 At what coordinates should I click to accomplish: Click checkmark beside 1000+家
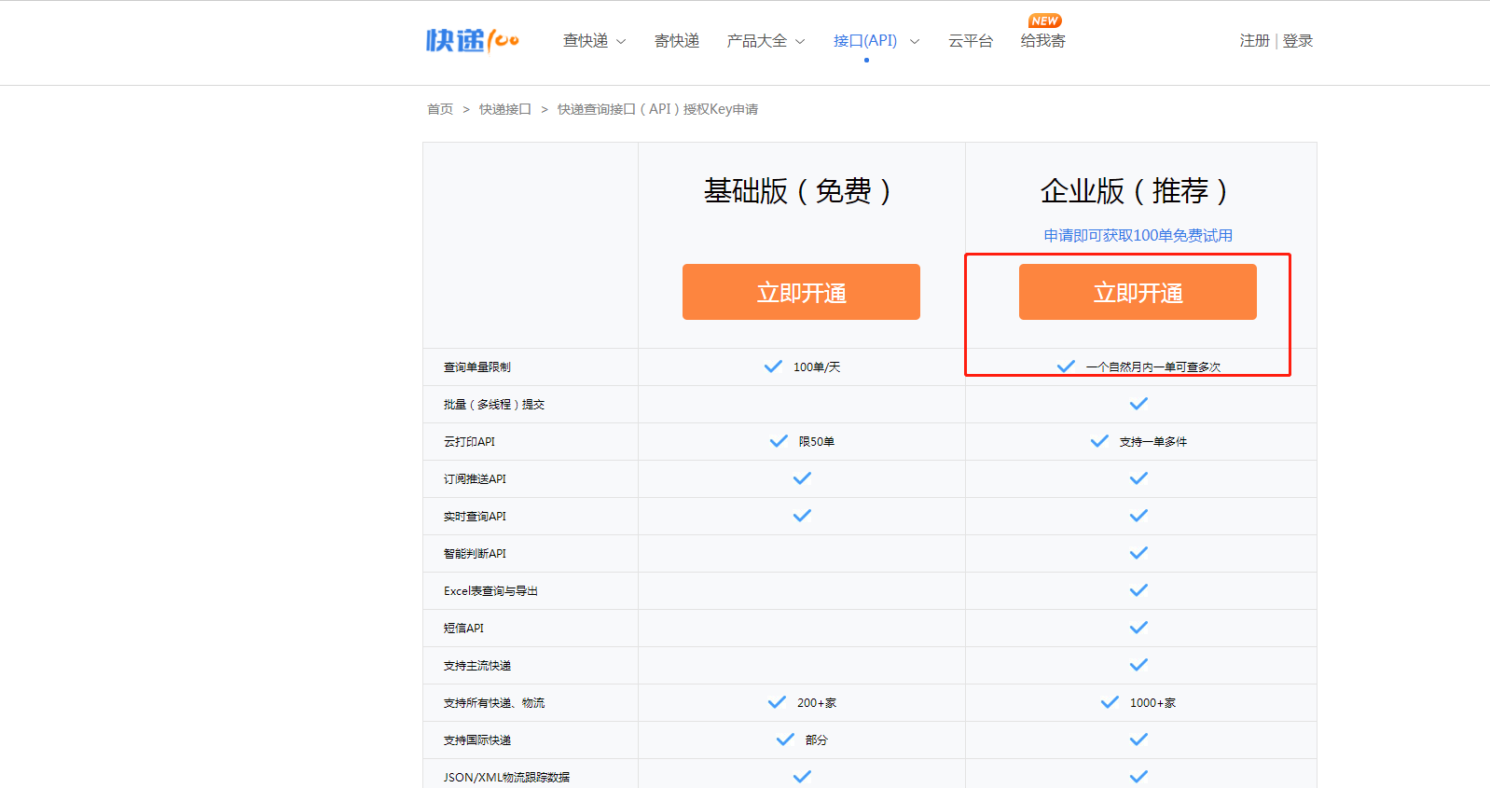(x=1110, y=702)
